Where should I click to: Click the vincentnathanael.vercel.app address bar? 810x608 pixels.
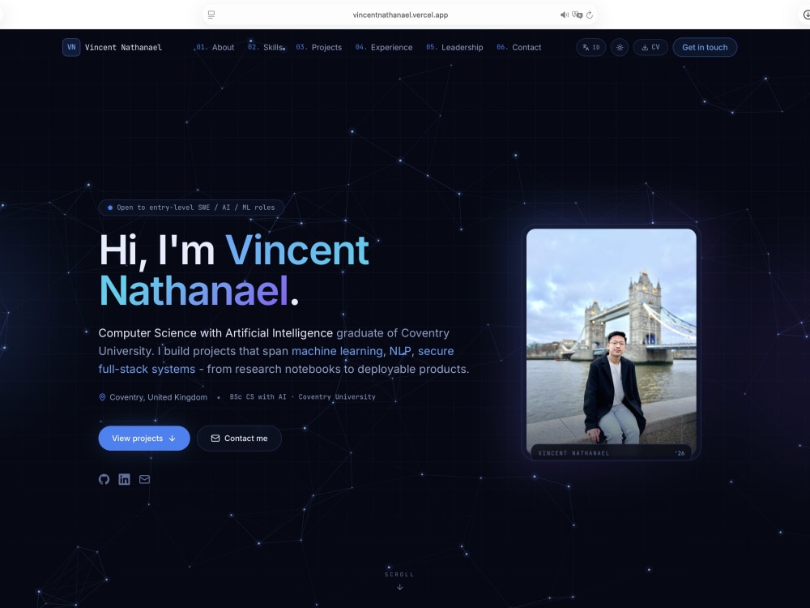click(400, 15)
